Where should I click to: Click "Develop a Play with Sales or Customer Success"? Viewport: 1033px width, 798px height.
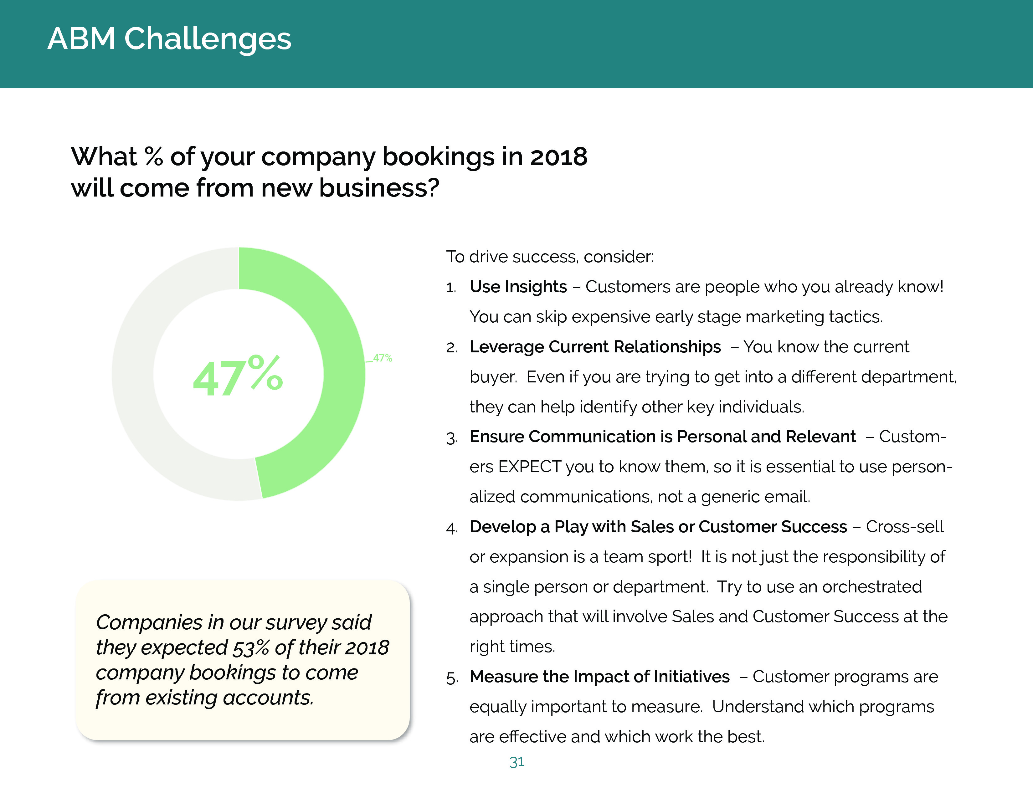tap(658, 527)
